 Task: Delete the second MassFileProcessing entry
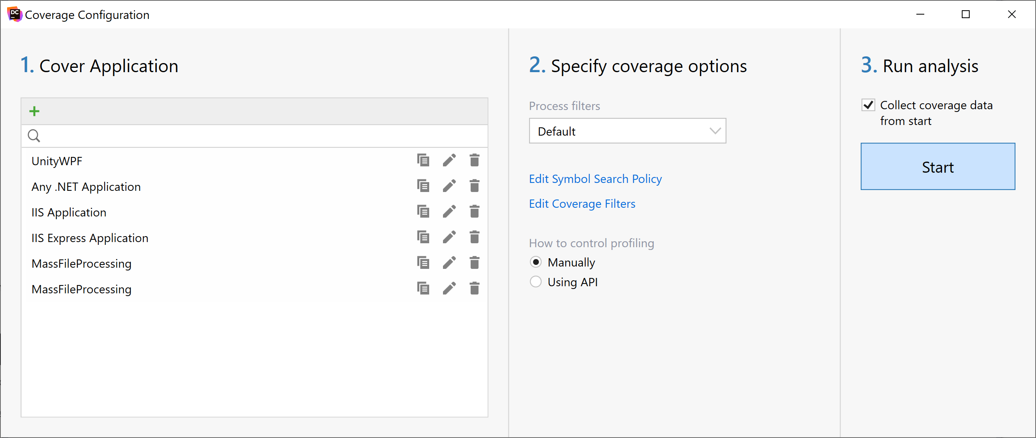pyautogui.click(x=474, y=288)
